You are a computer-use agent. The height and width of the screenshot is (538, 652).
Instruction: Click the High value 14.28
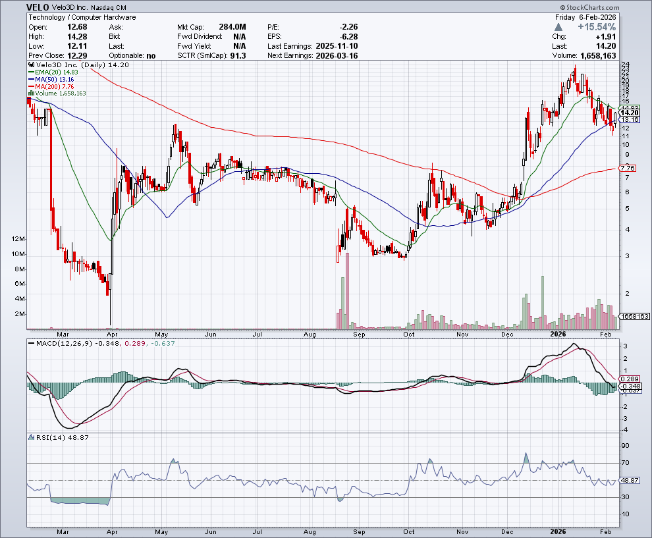coord(77,37)
